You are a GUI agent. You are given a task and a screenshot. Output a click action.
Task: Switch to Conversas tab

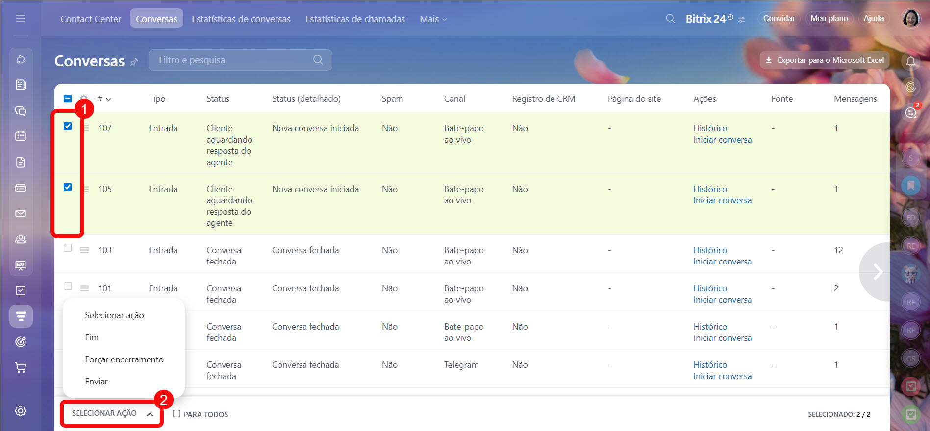[156, 19]
